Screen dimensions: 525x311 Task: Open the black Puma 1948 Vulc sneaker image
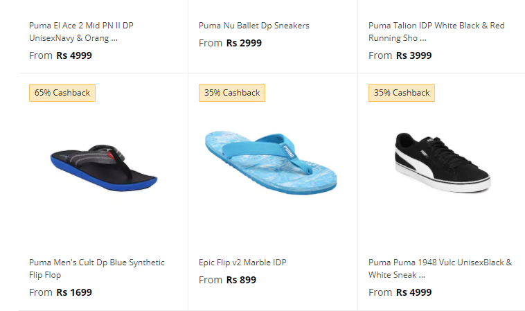(443, 162)
